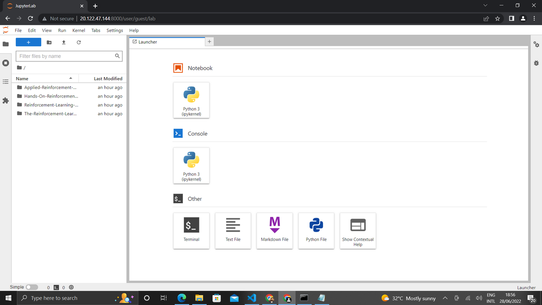Click the Name column sort caret
This screenshot has height=305, width=542.
(x=71, y=78)
